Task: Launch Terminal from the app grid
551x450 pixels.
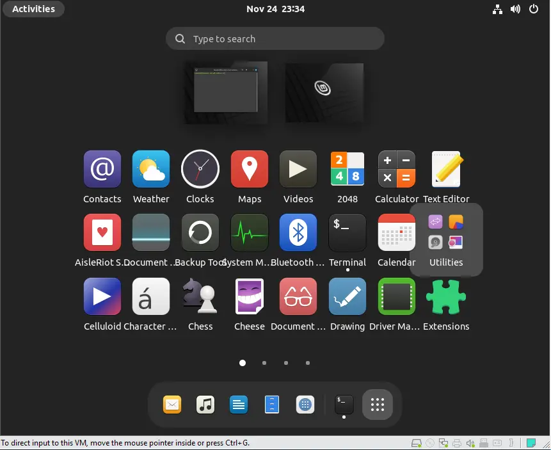Action: click(x=347, y=232)
